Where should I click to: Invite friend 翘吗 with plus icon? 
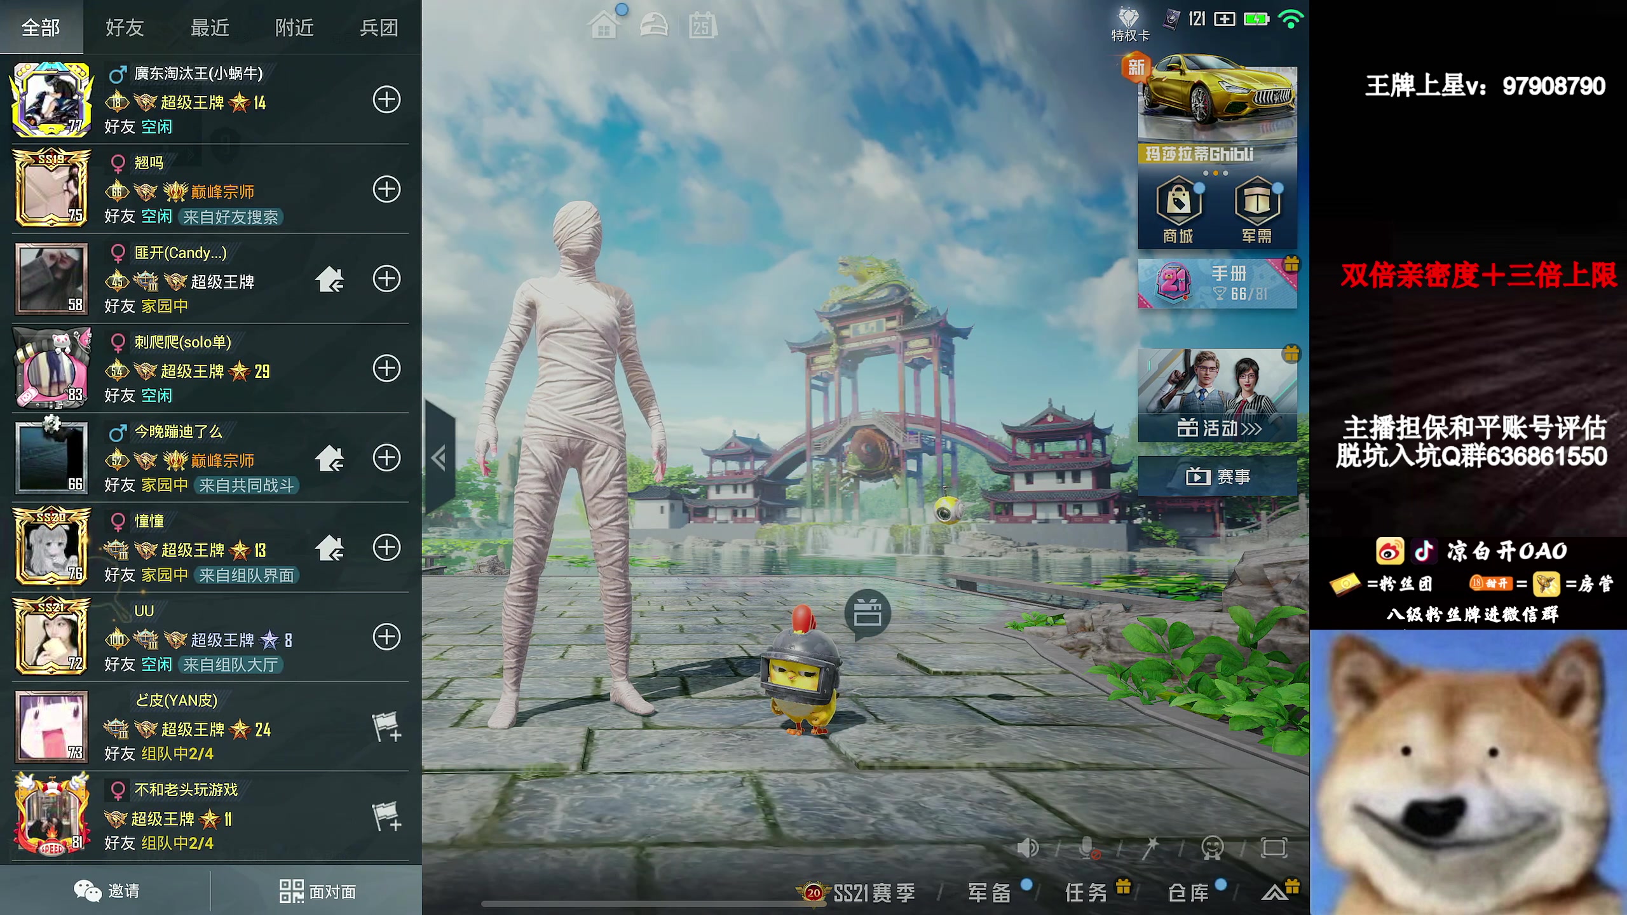coord(386,189)
